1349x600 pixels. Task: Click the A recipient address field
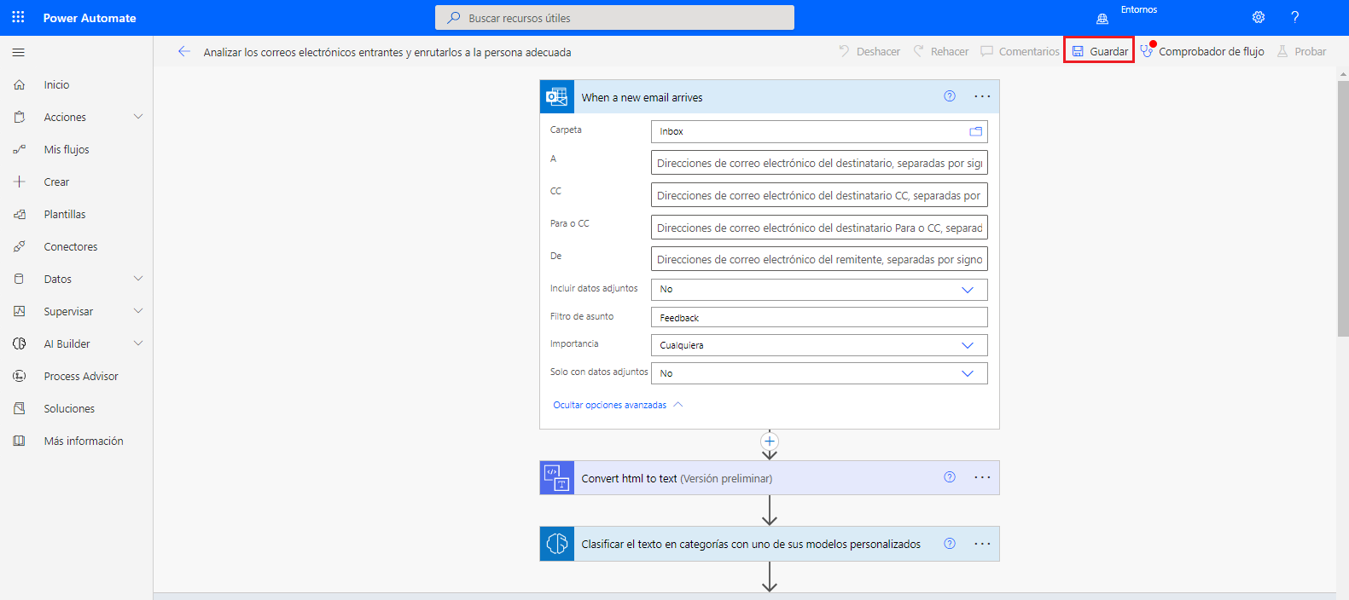(x=819, y=163)
